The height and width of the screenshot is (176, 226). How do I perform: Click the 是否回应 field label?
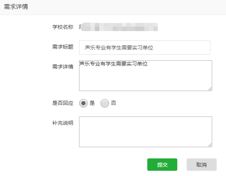63,103
